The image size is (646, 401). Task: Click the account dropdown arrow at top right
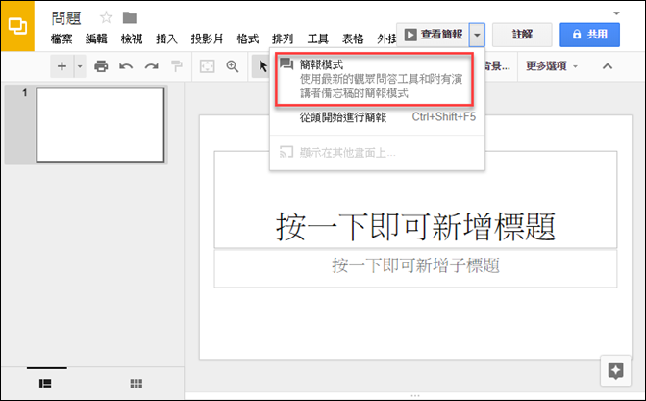tap(616, 13)
